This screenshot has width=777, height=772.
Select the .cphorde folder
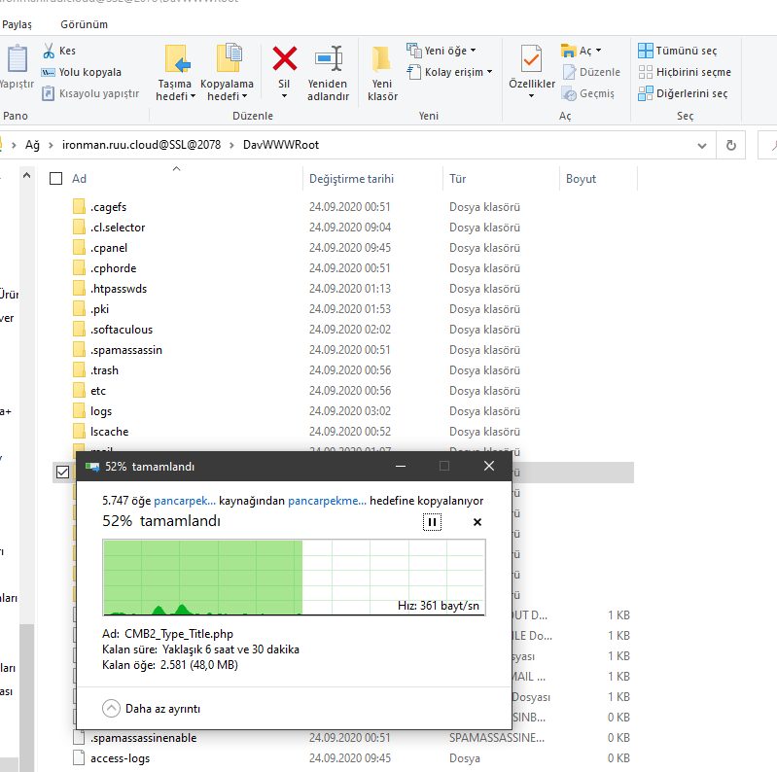(113, 268)
